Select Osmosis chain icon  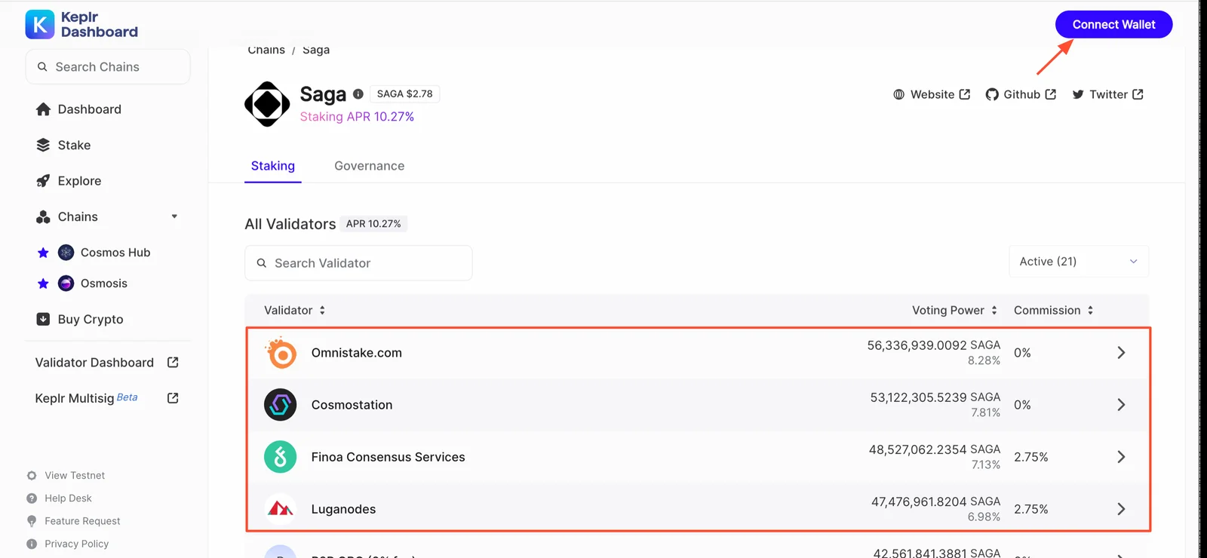[66, 284]
